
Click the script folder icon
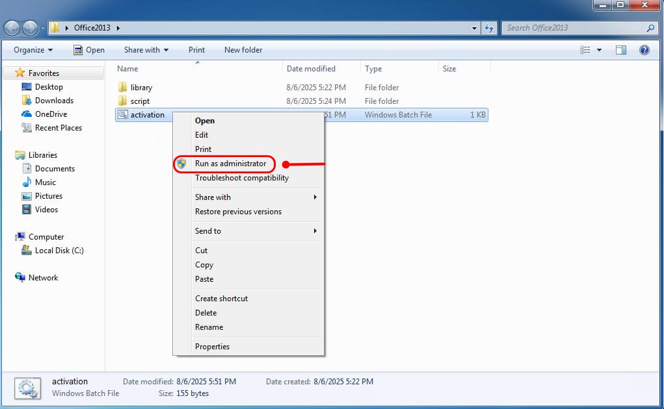pos(122,101)
